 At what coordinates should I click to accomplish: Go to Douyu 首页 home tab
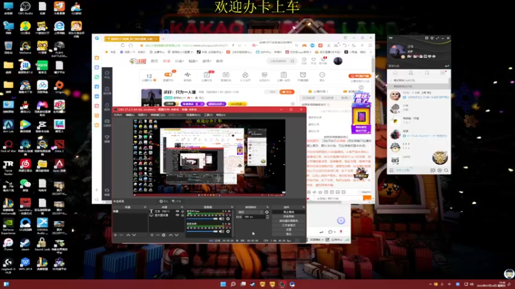point(154,61)
